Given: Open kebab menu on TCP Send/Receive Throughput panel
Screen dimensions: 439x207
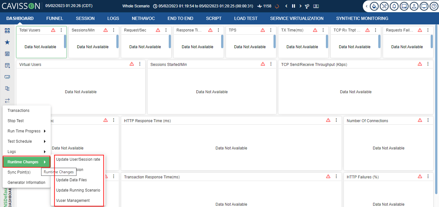Looking at the screenshot, I should 428,64.
